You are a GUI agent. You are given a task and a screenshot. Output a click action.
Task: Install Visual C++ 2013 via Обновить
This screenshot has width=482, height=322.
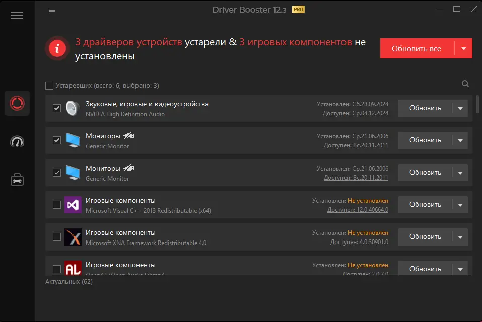click(425, 205)
